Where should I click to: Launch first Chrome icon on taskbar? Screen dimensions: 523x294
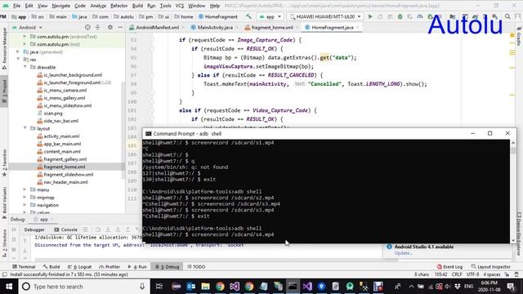click(x=220, y=287)
